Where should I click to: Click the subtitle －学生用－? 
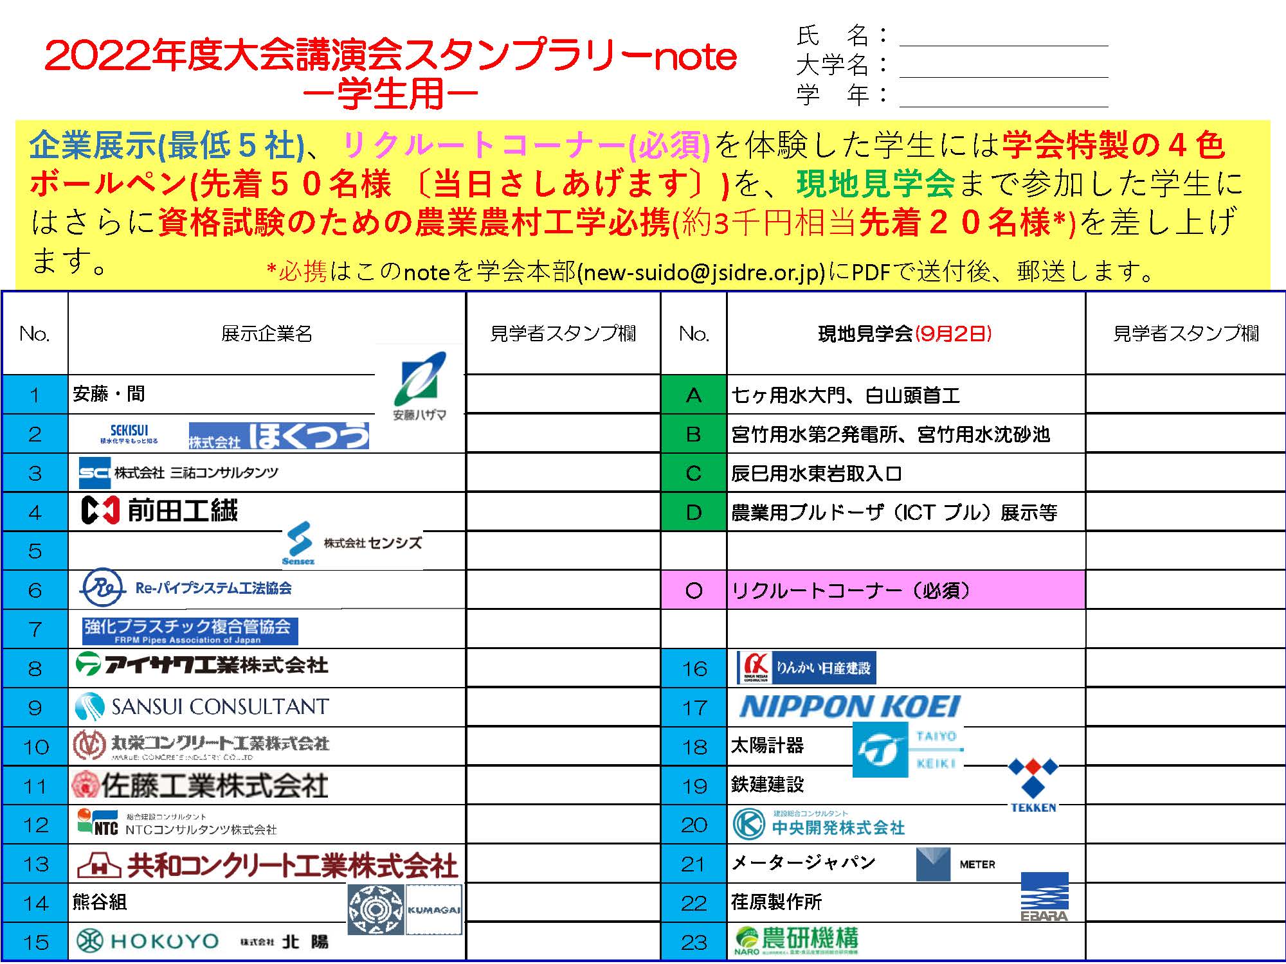click(391, 95)
